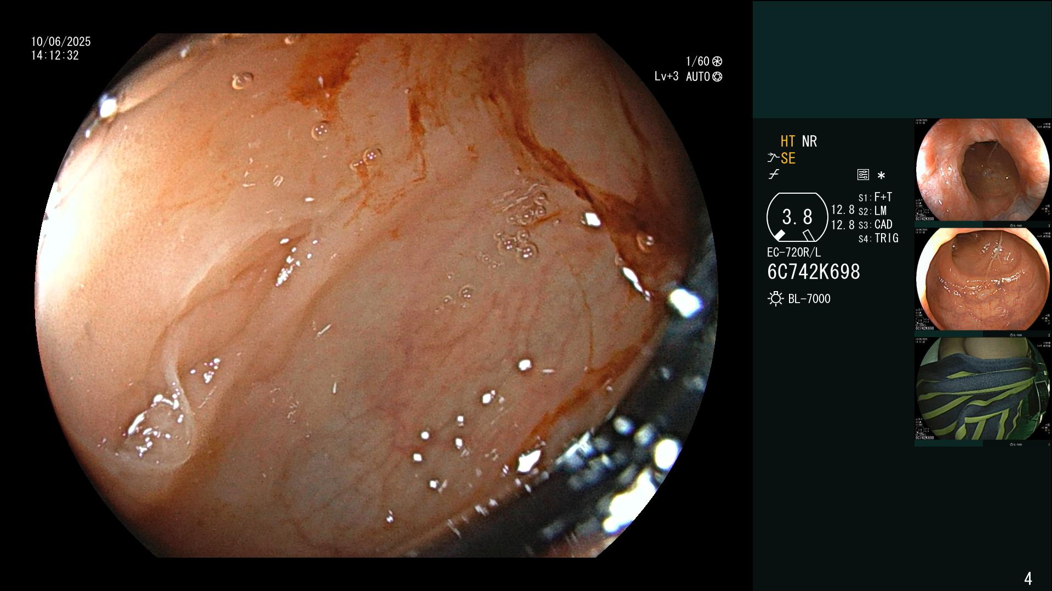Image resolution: width=1052 pixels, height=591 pixels.
Task: Click the lower 12.8 value
Action: [843, 225]
